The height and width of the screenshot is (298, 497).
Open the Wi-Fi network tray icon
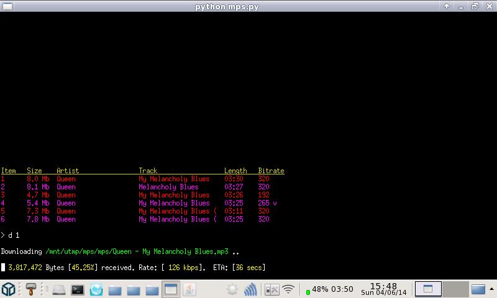click(288, 289)
